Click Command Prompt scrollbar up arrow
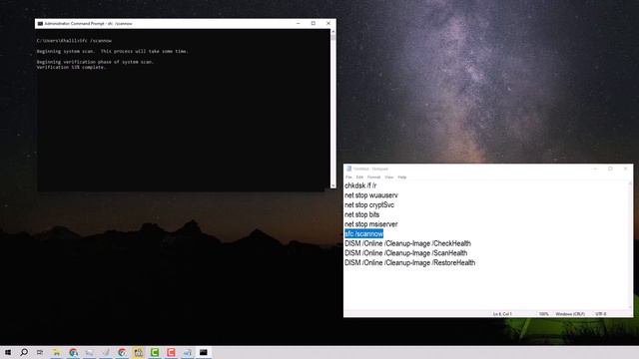 coord(332,31)
